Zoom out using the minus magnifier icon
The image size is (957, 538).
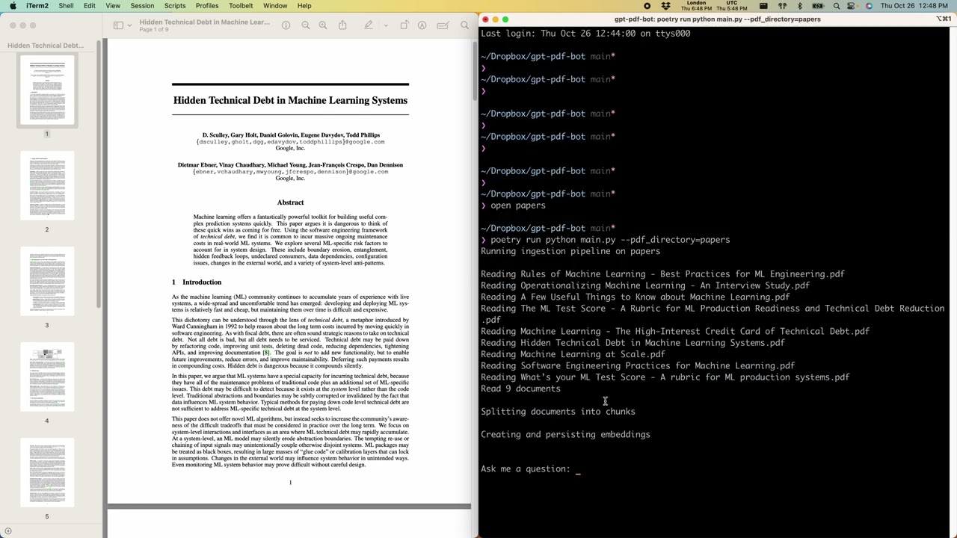305,25
